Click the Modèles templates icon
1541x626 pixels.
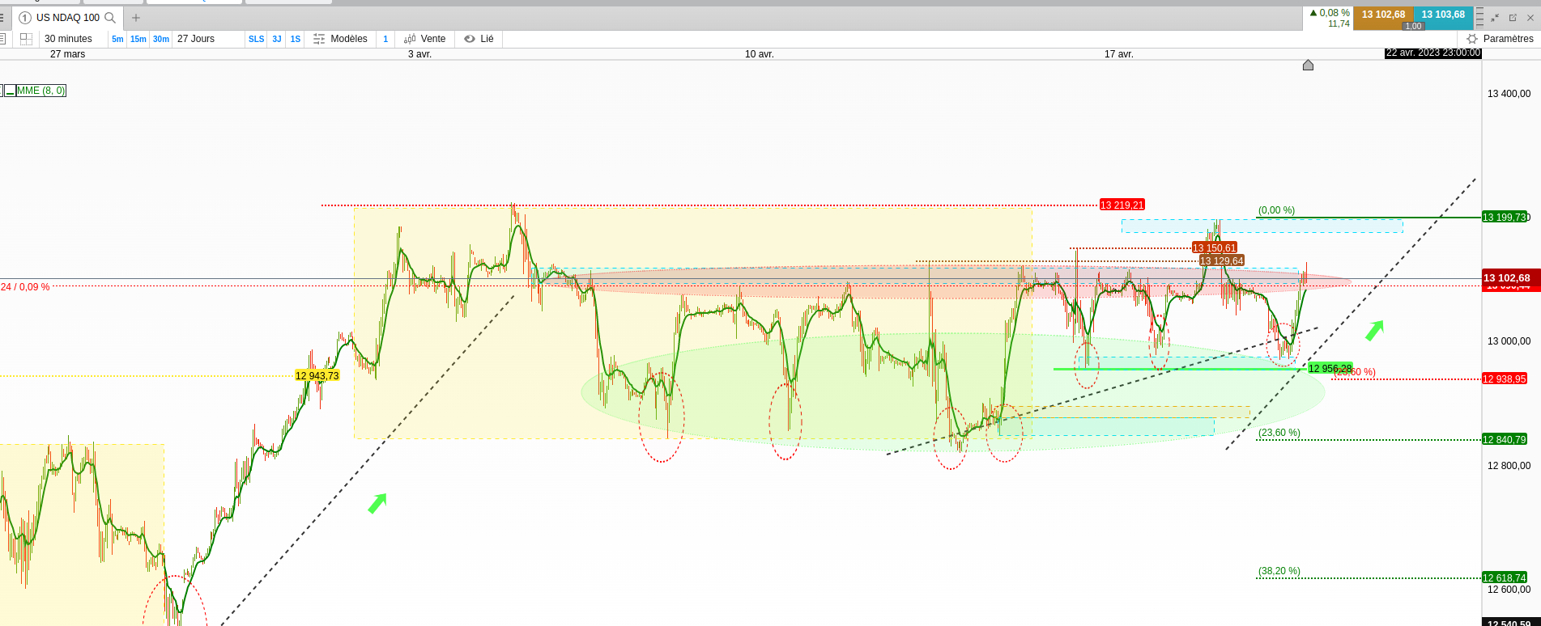click(x=319, y=39)
